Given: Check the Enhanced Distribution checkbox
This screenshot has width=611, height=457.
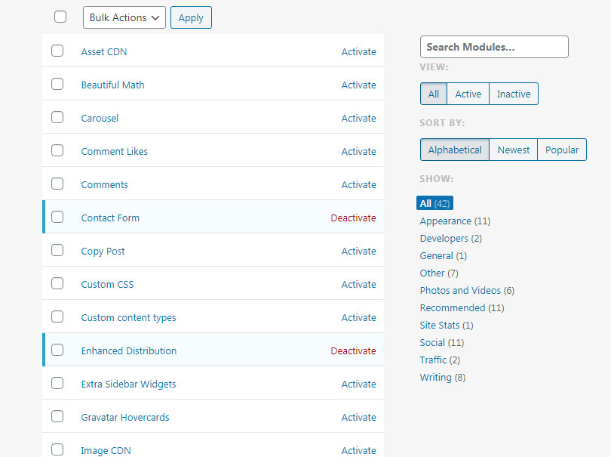Looking at the screenshot, I should pos(57,350).
